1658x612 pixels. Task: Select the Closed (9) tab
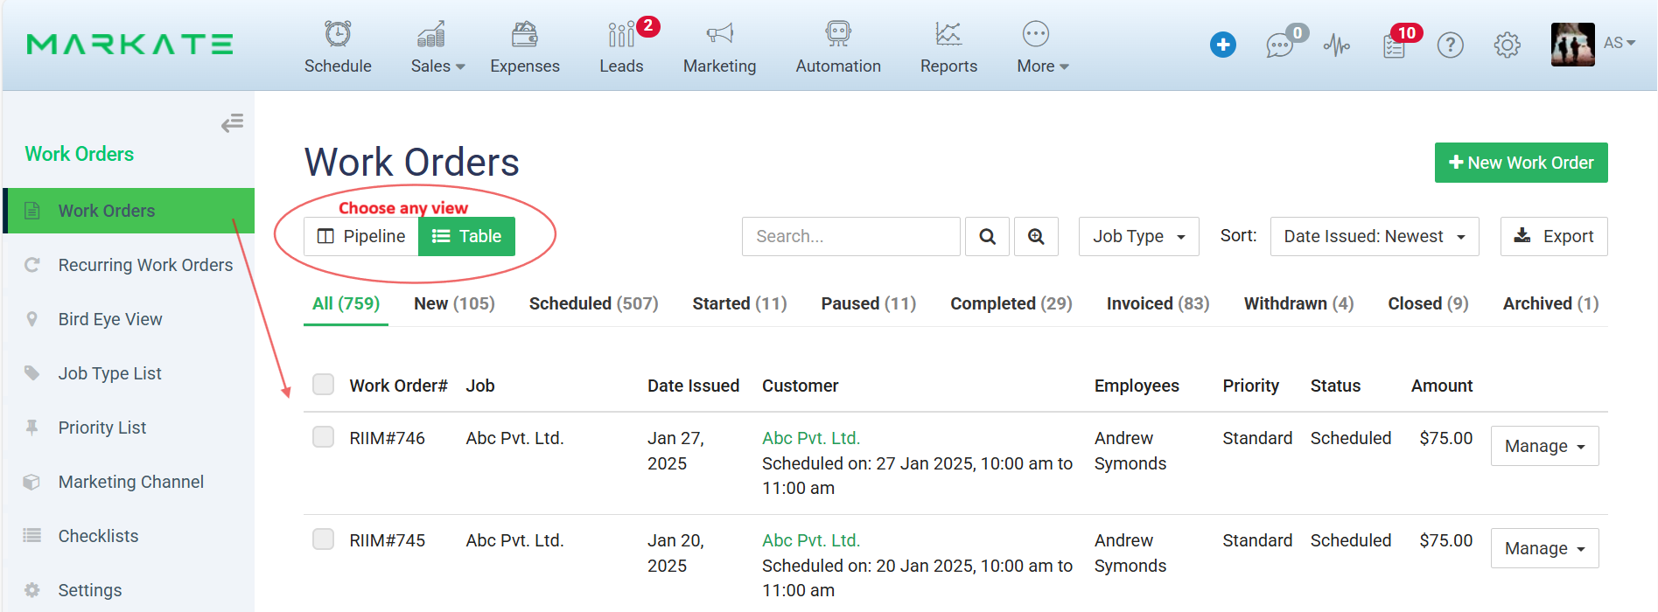pyautogui.click(x=1428, y=303)
